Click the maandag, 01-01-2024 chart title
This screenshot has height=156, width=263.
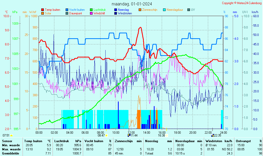click(x=132, y=4)
